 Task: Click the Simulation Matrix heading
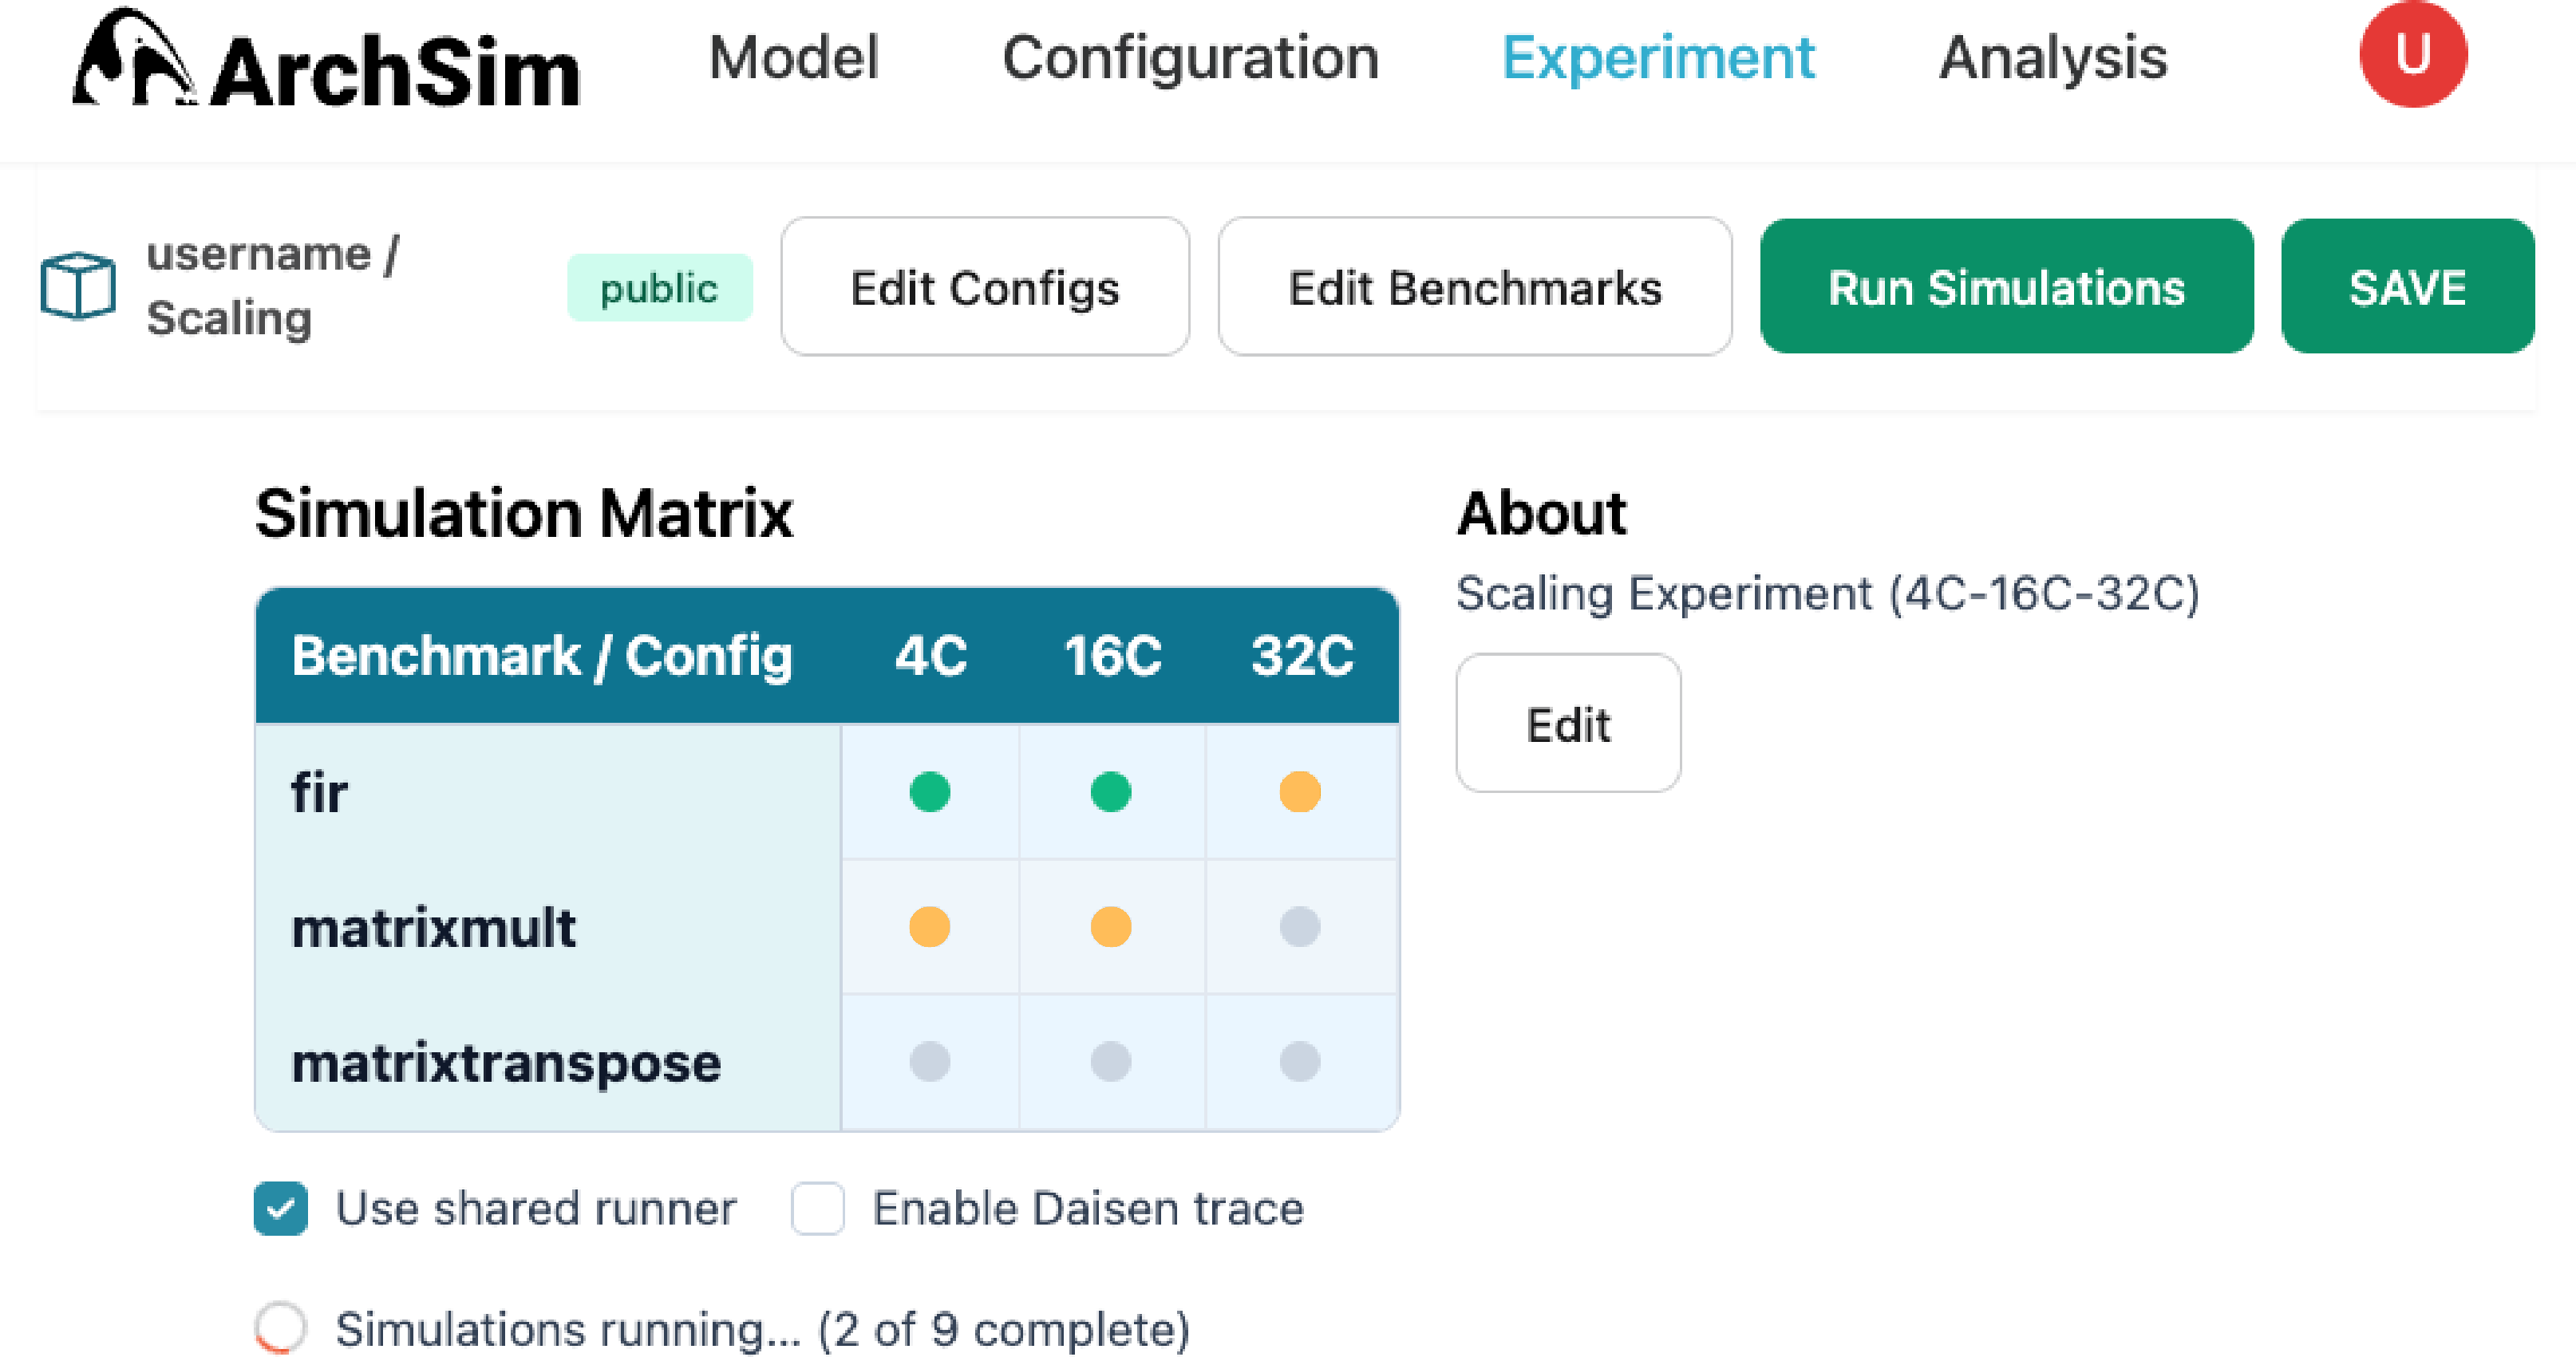click(524, 514)
